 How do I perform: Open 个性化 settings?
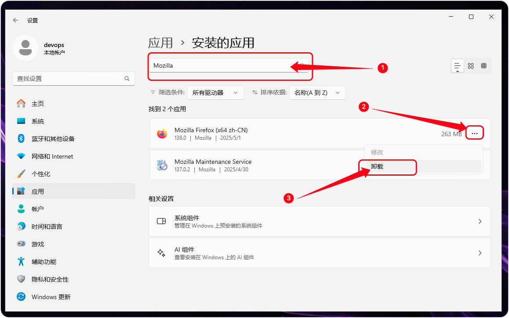pyautogui.click(x=74, y=174)
